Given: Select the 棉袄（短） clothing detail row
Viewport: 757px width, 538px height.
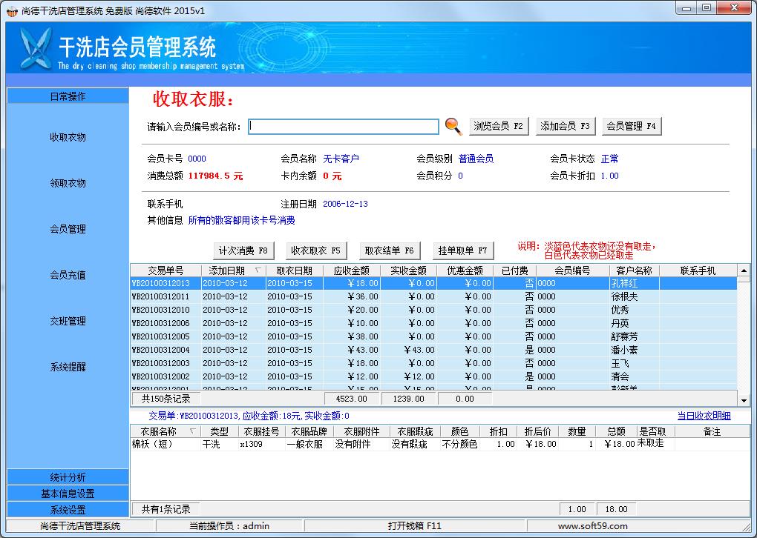Looking at the screenshot, I should click(440, 444).
